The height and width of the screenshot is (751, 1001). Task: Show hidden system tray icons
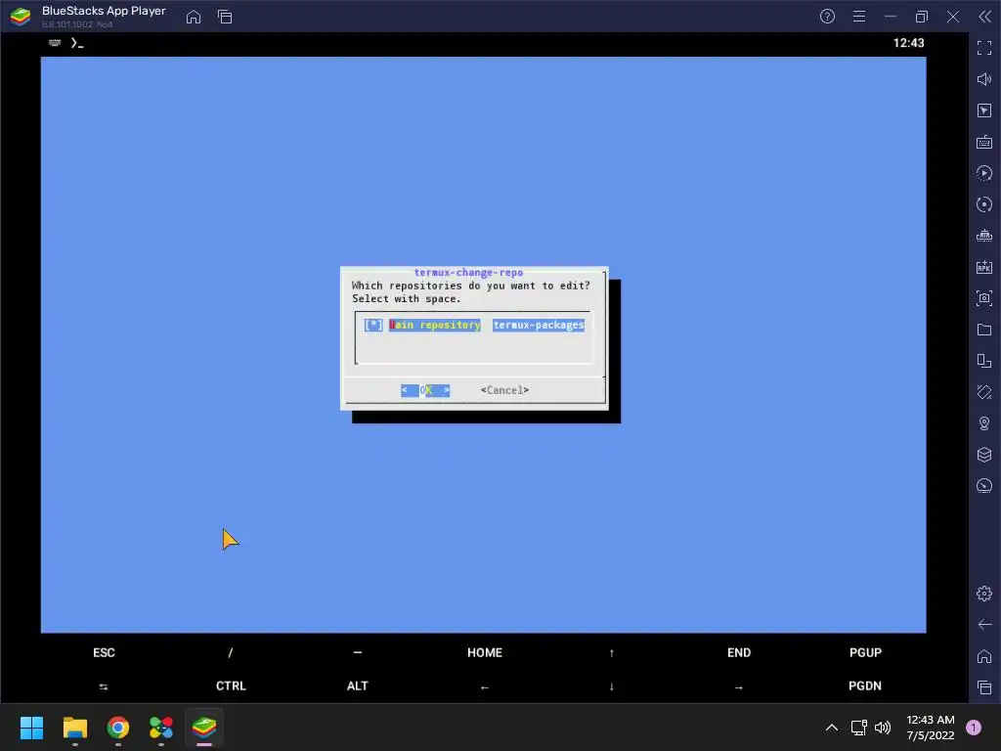coord(832,728)
